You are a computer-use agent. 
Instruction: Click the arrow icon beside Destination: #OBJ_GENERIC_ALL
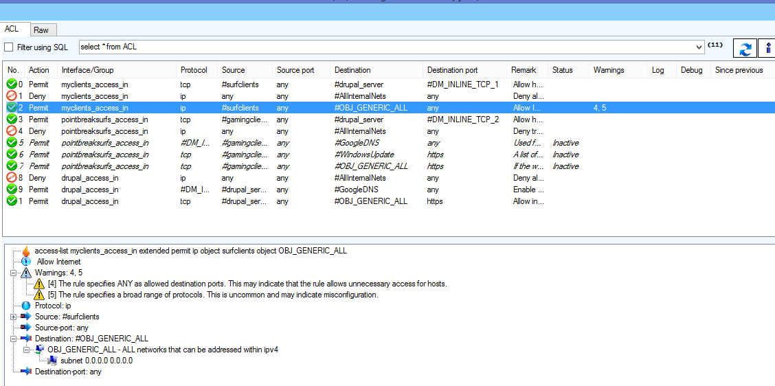point(26,339)
